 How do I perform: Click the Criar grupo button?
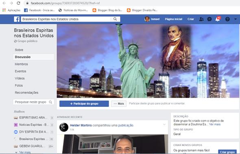tap(227, 152)
